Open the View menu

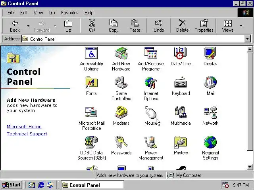click(x=38, y=13)
